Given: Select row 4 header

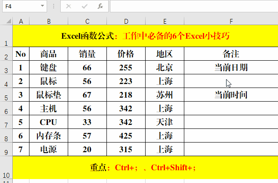Looking at the screenshot, I should [x=6, y=81].
